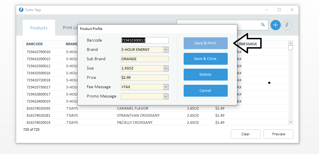Viewport: 319px width, 154px height.
Task: Click CARAMEL FLAVOR cell
Action: coord(133,109)
